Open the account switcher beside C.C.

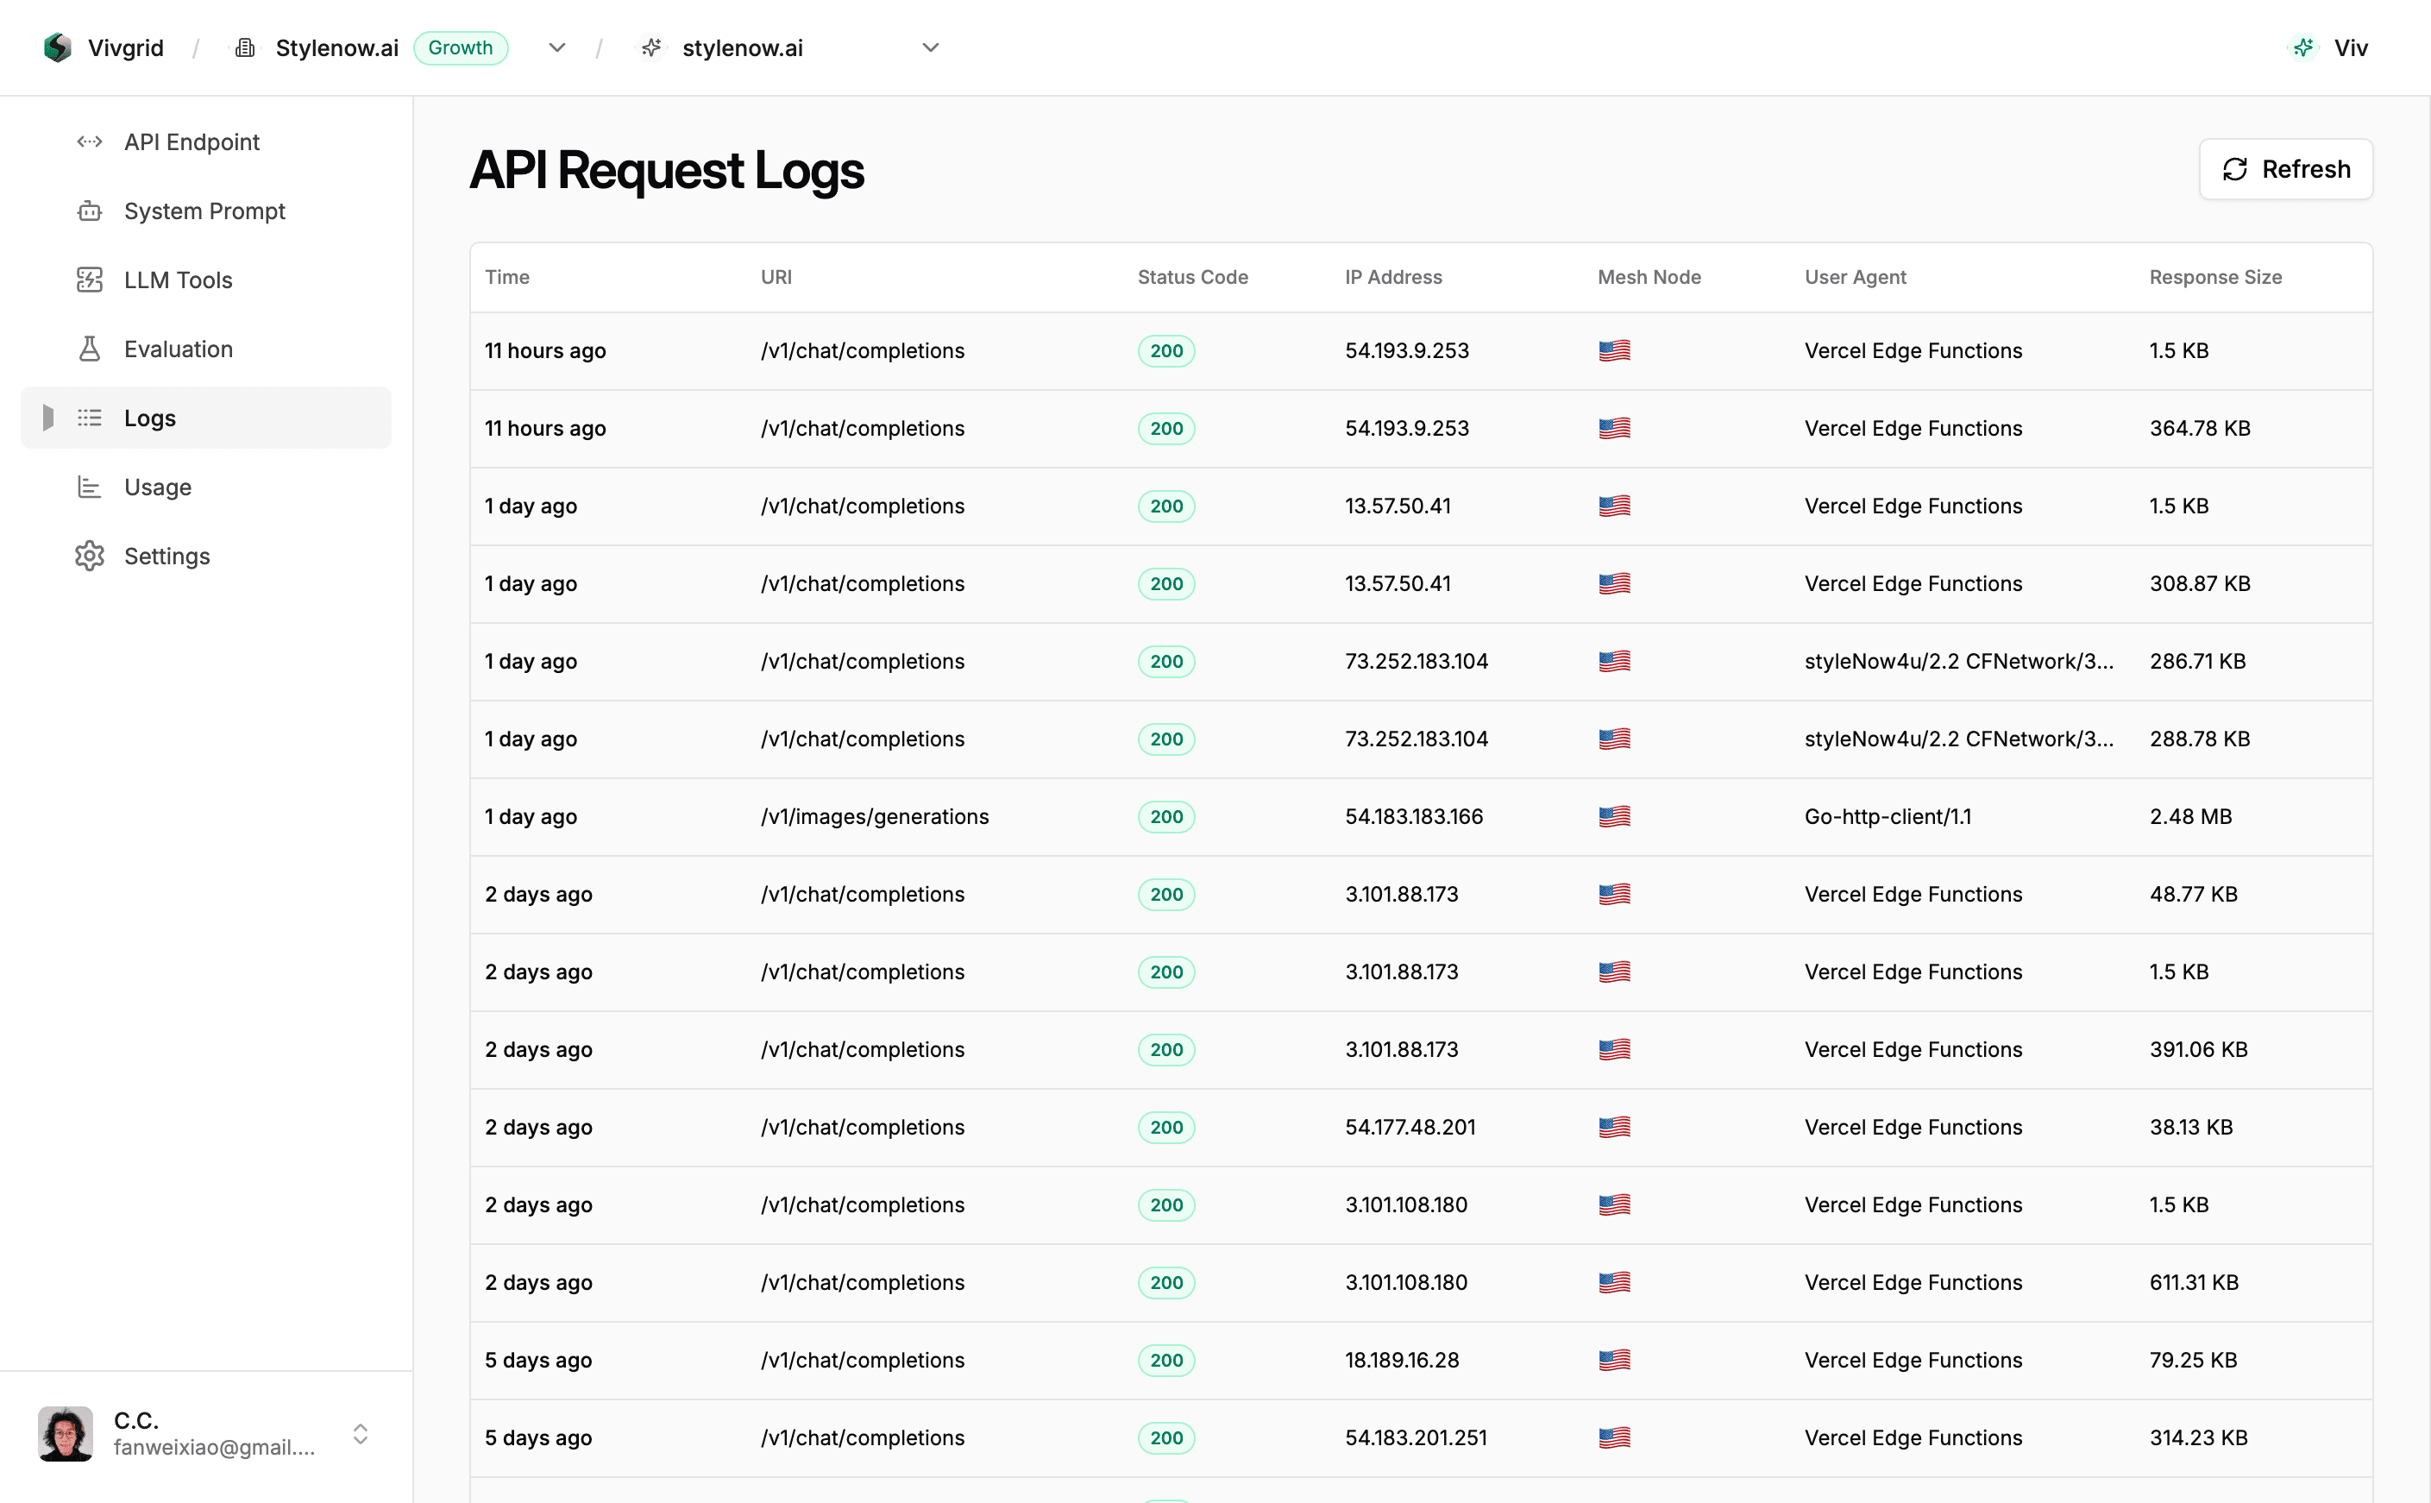click(x=361, y=1433)
